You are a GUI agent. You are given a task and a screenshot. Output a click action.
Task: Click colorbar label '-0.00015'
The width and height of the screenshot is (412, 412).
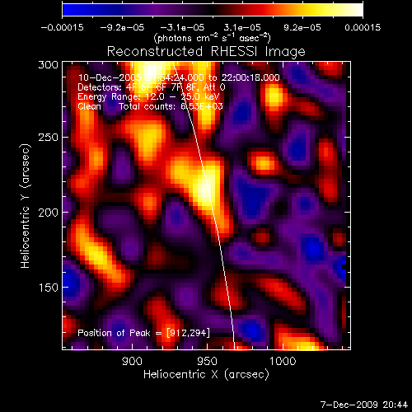point(63,27)
